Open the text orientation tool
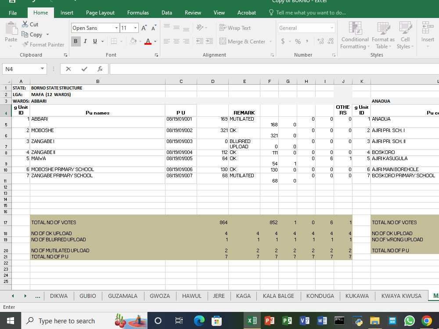Screen dimensions: 439x329 pyautogui.click(x=200, y=27)
